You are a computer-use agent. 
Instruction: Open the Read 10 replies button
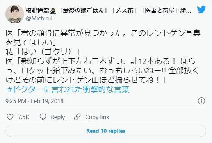[x=106, y=131]
